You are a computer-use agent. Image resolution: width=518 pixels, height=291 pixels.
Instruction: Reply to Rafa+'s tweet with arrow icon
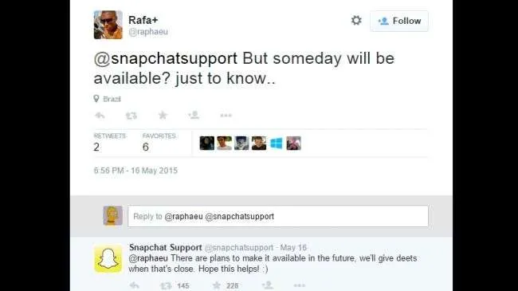pyautogui.click(x=100, y=116)
